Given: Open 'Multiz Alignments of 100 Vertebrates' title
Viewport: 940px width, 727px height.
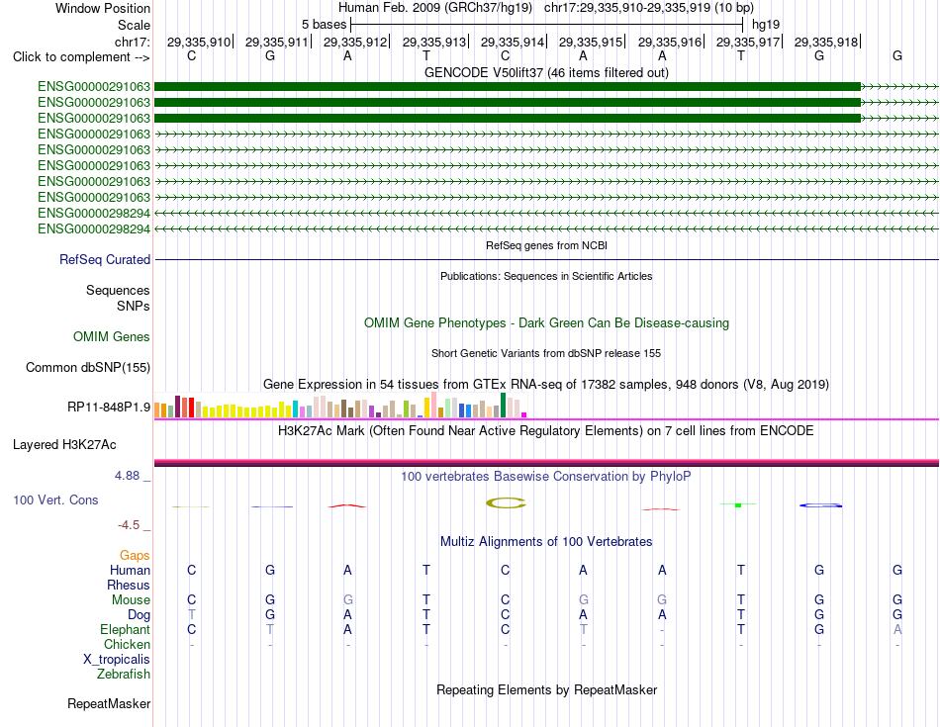Looking at the screenshot, I should (x=546, y=542).
